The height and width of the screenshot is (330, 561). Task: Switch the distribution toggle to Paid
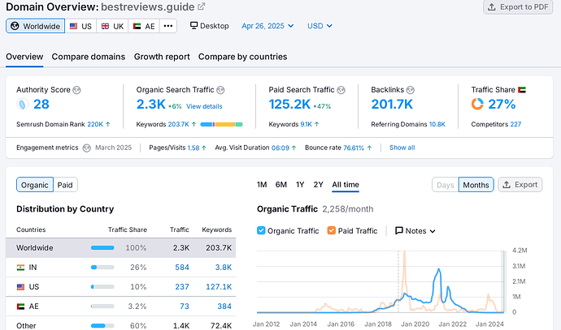coord(65,185)
